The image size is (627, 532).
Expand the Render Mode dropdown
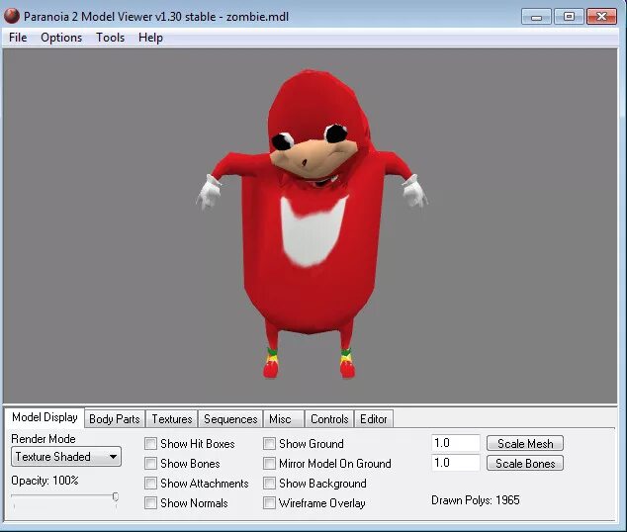click(66, 457)
